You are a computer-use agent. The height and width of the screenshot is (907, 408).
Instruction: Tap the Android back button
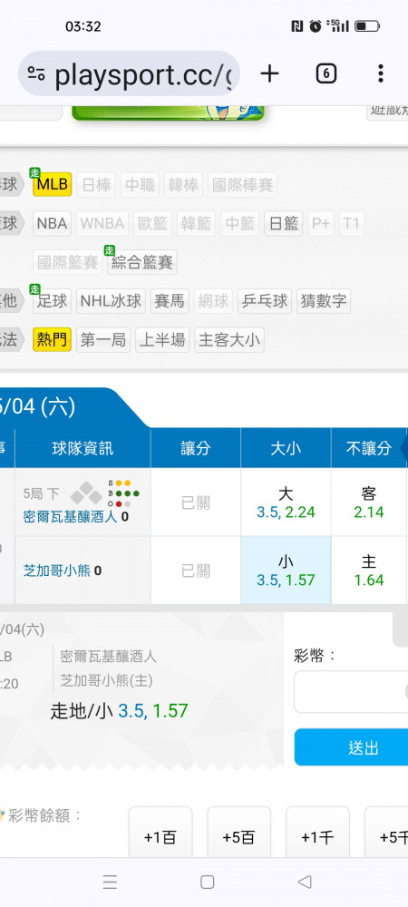point(305,882)
